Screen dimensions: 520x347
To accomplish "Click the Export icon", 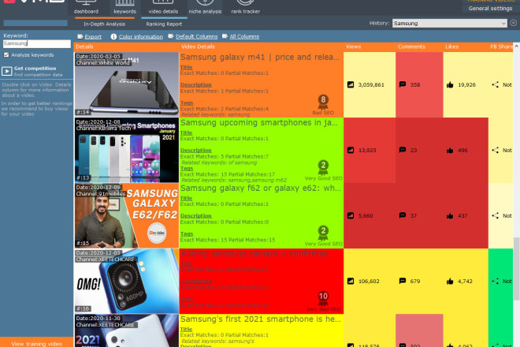I will point(80,36).
